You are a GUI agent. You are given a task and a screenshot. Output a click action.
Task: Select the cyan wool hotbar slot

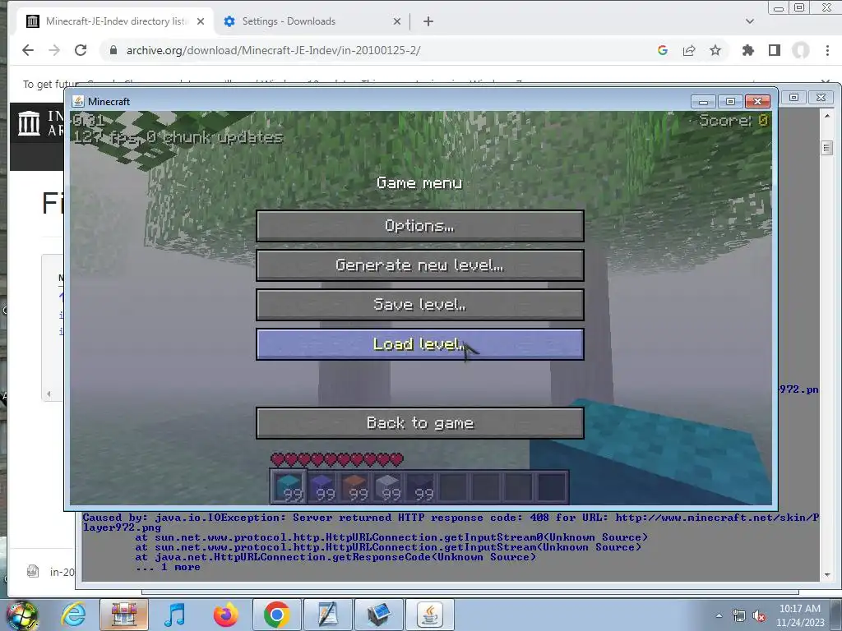pyautogui.click(x=289, y=486)
